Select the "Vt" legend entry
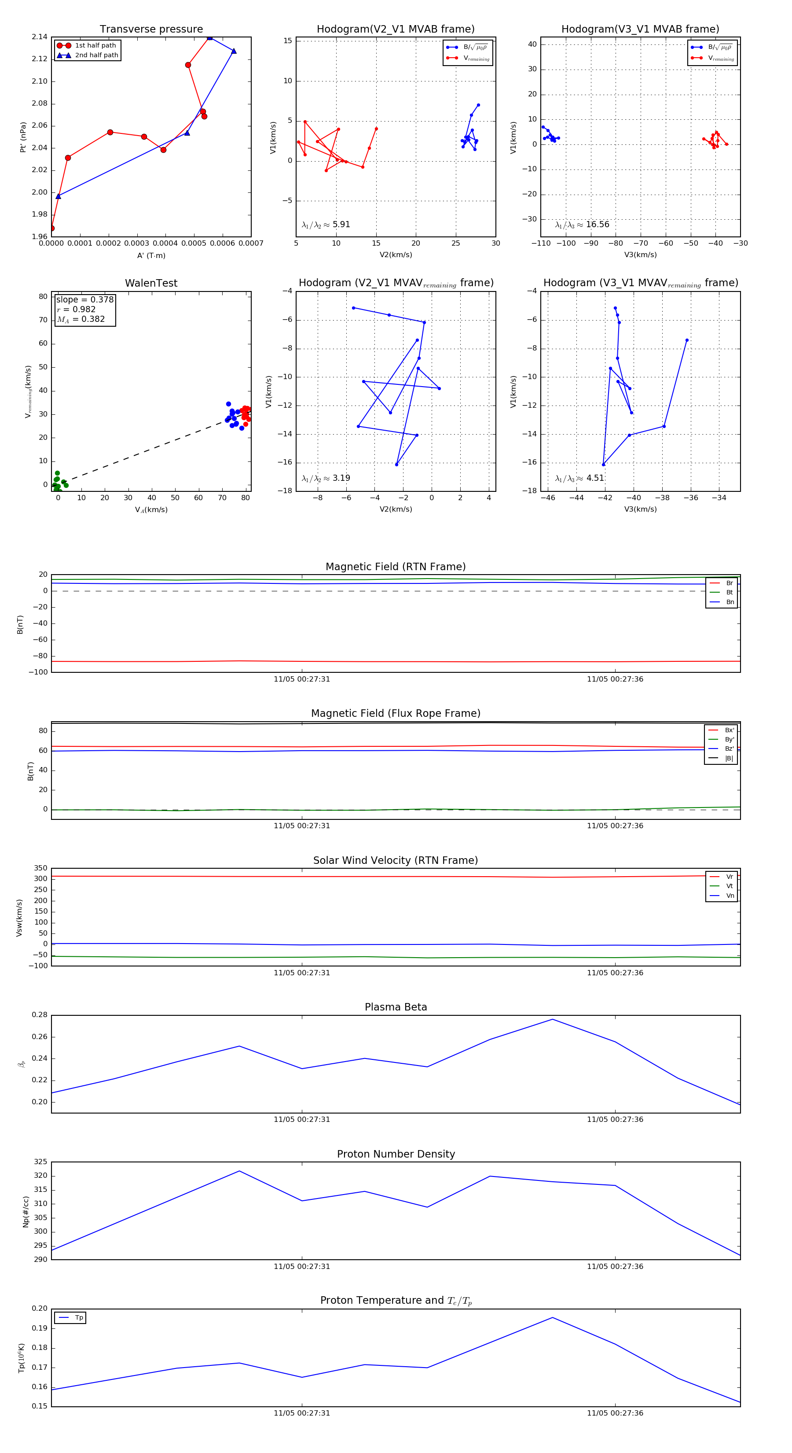This screenshot has height=1453, width=792. click(x=722, y=886)
